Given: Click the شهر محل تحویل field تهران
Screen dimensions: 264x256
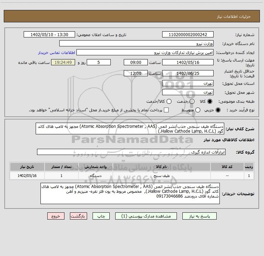Looking at the screenshot, I should (x=188, y=92).
